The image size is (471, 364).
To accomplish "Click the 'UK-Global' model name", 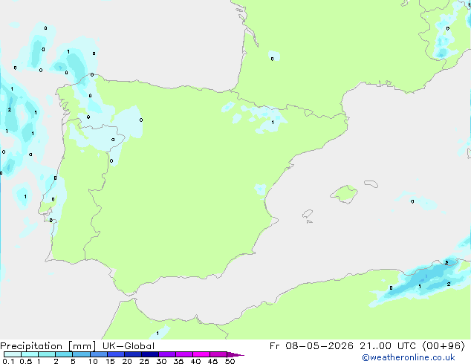I will [x=129, y=346].
